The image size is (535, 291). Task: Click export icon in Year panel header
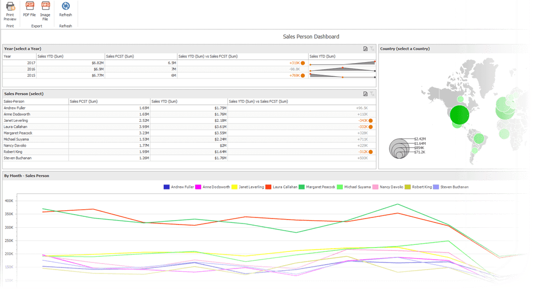click(x=365, y=49)
